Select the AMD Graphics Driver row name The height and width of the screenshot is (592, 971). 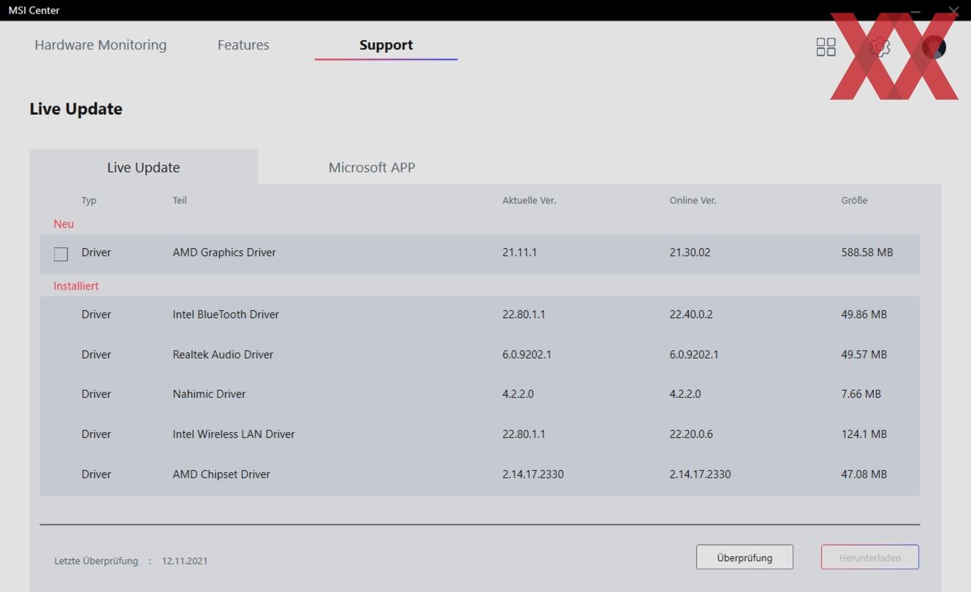[224, 252]
